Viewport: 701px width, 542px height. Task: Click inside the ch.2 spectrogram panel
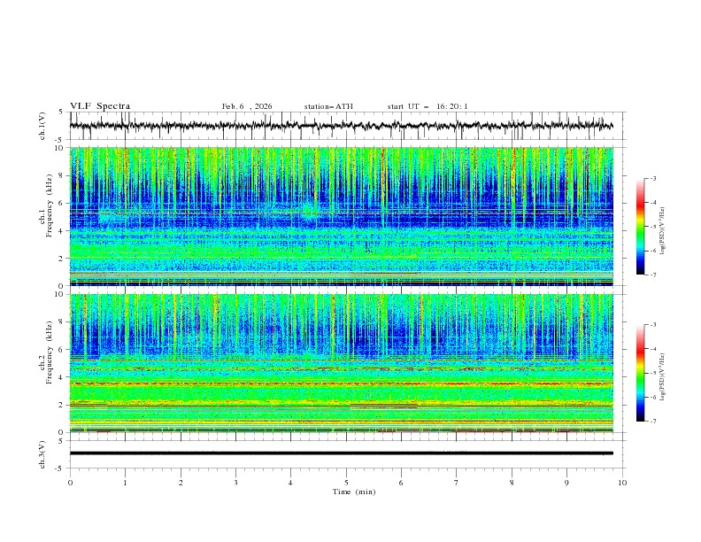click(x=341, y=363)
